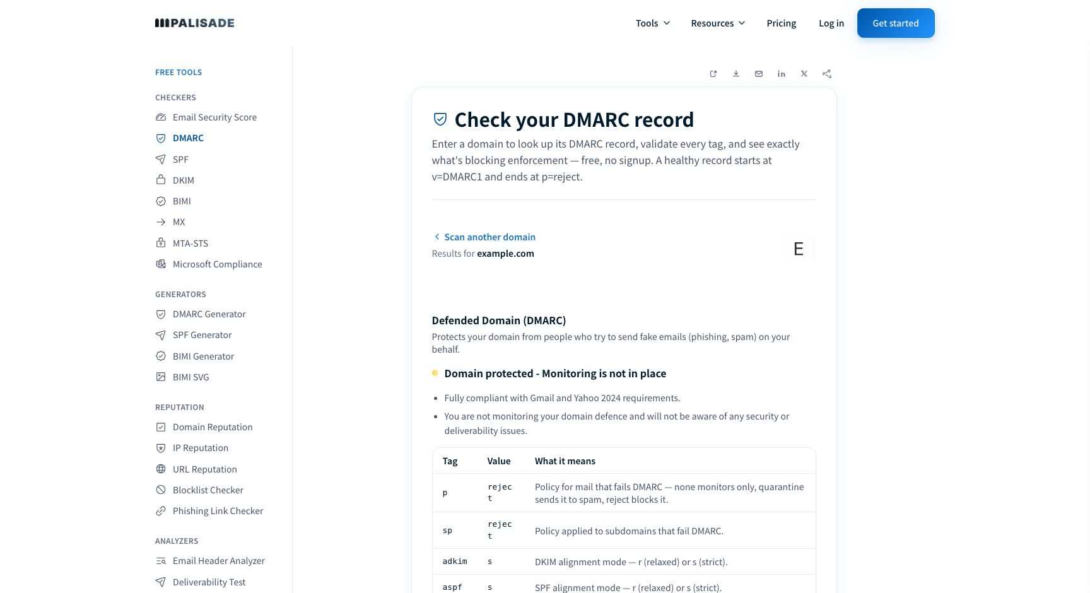Click the Microsoft Compliance icon
The image size is (1090, 593).
tap(161, 264)
